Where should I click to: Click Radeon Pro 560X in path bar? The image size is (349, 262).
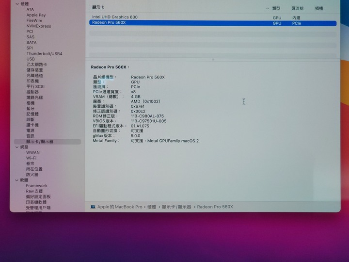point(215,207)
